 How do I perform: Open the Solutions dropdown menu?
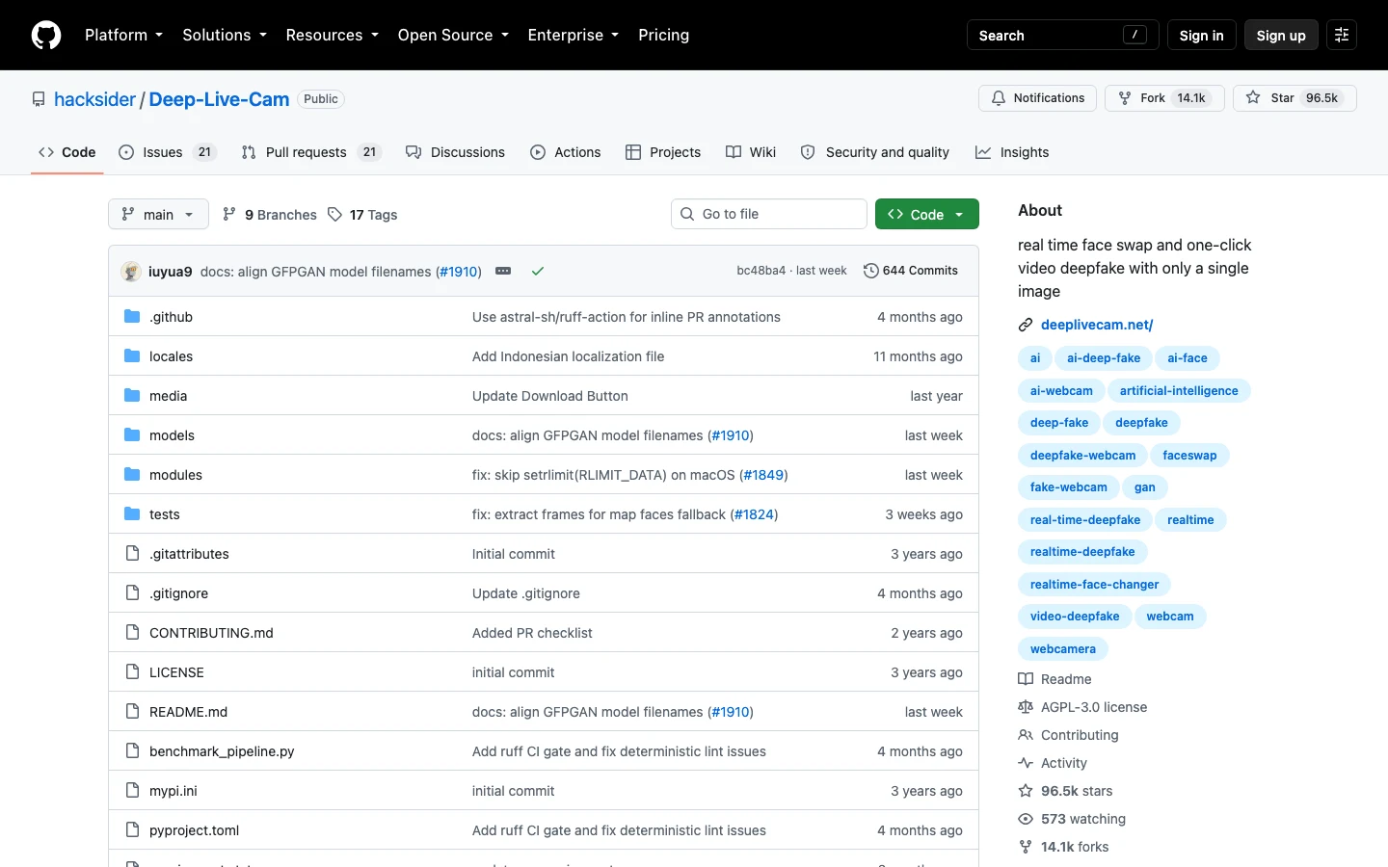point(225,36)
